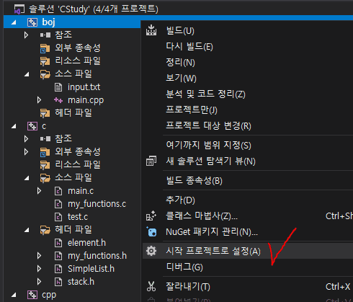
Task: Click the boj project icon
Action: (32, 22)
